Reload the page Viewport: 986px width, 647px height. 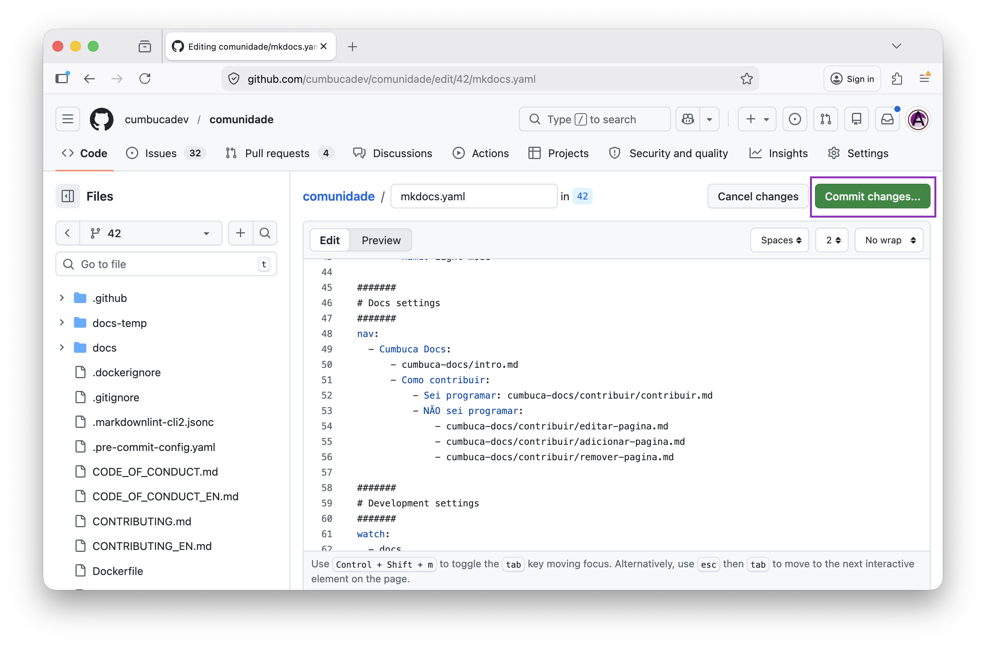[144, 79]
